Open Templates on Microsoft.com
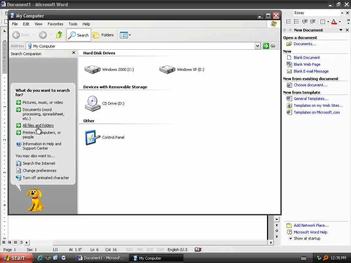The width and height of the screenshot is (351, 263). point(317,112)
